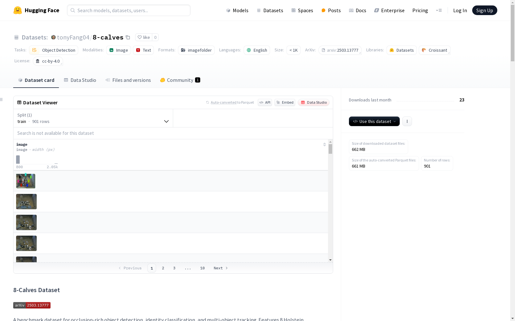Viewport: 515px width, 321px height.
Task: Switch to the Dataset card tab
Action: pyautogui.click(x=36, y=80)
